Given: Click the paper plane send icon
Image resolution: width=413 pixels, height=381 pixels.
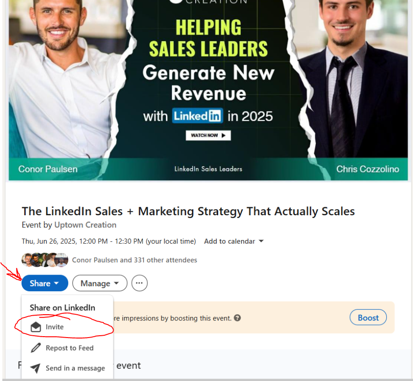Looking at the screenshot, I should pyautogui.click(x=36, y=368).
